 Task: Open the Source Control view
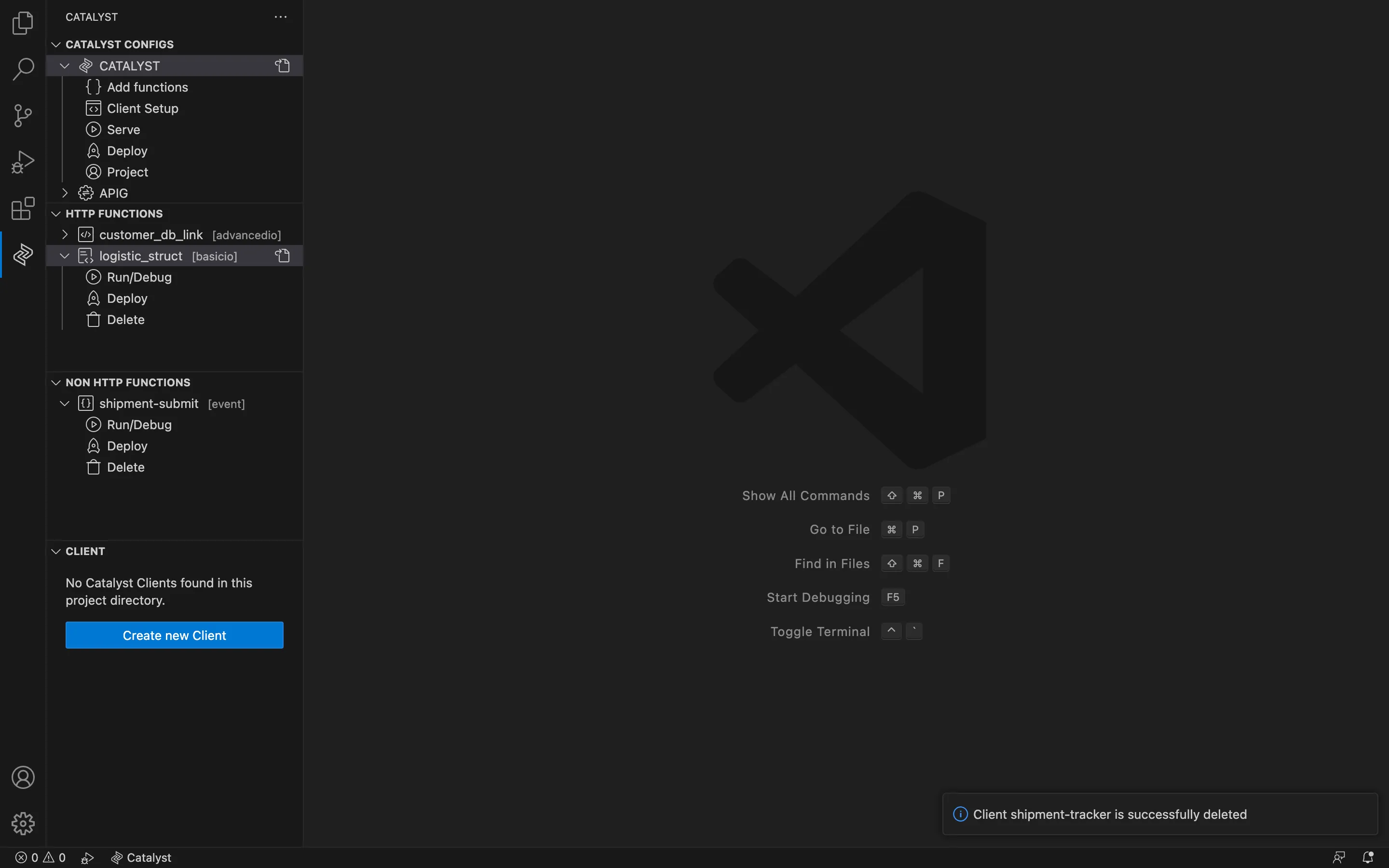[23, 115]
